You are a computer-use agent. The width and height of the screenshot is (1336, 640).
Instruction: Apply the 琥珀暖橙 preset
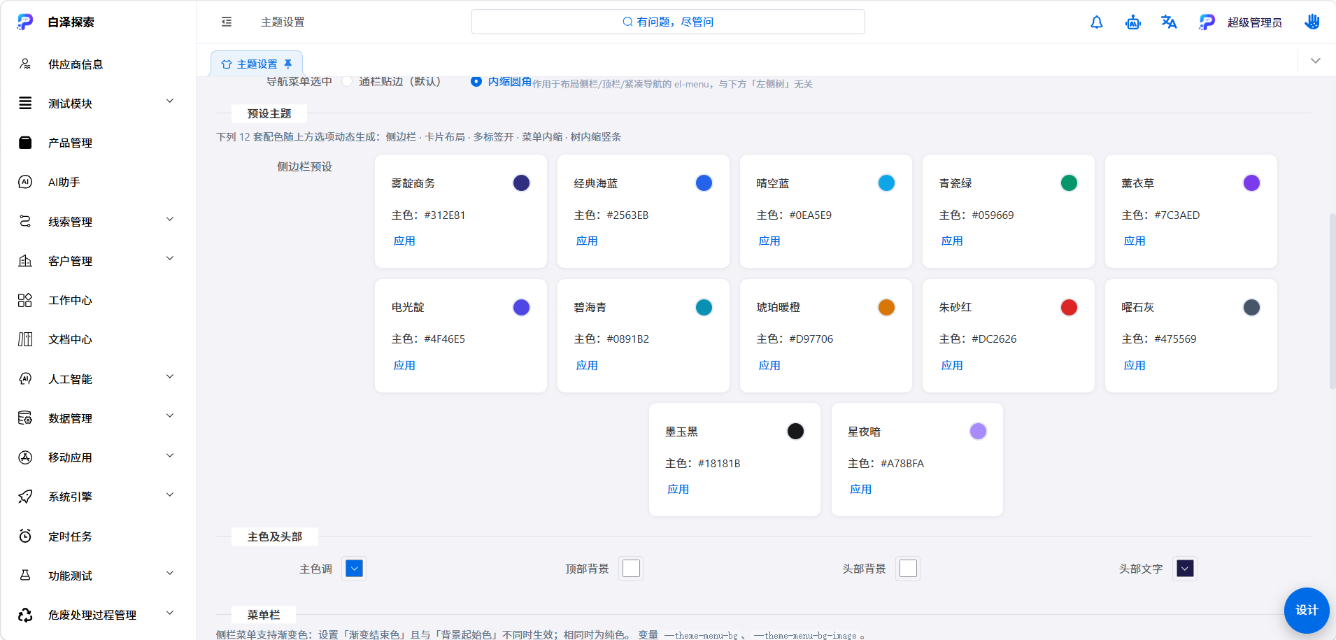(x=769, y=366)
